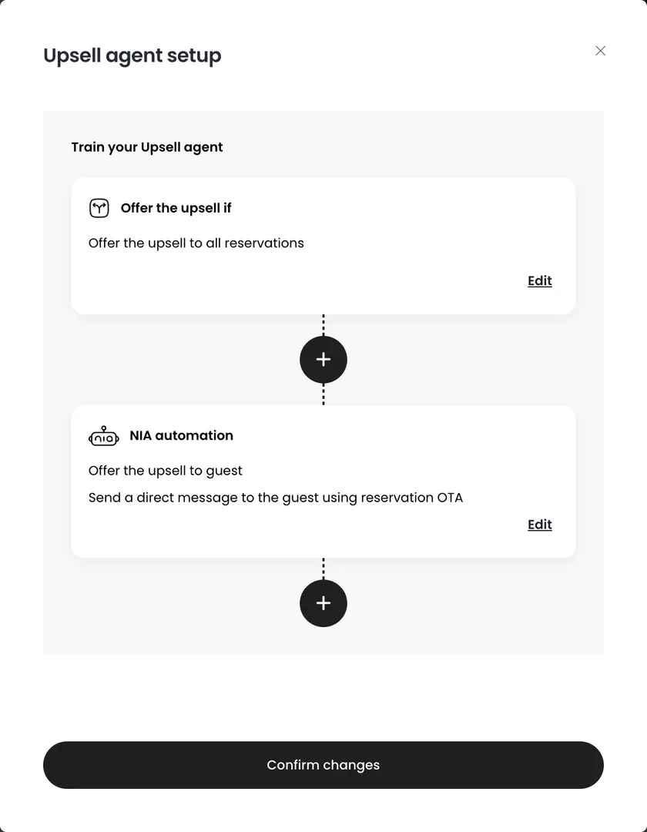Click the X icon to dismiss the setup dialog
The width and height of the screenshot is (647, 832).
(x=600, y=50)
